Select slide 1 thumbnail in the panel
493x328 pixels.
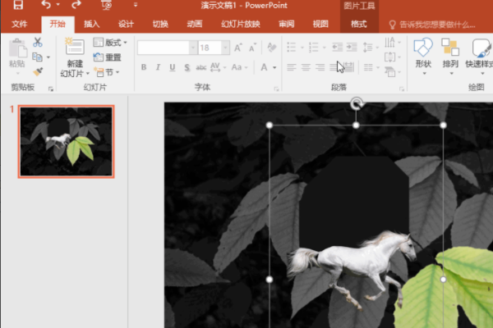click(x=67, y=141)
